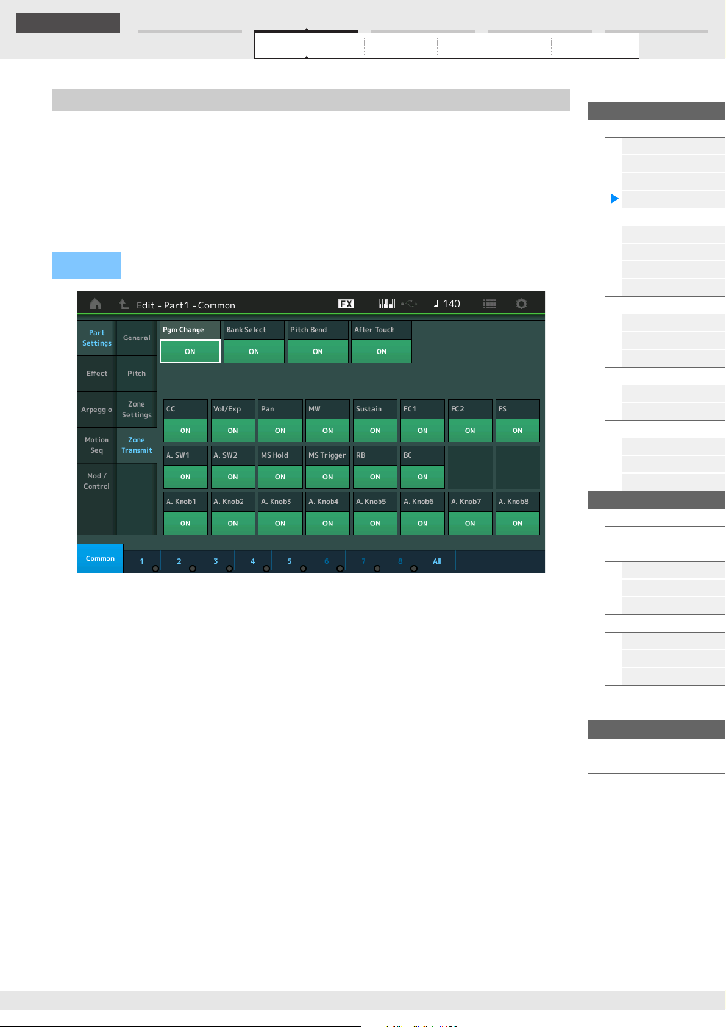Click the return/exit arrow icon

(x=123, y=304)
